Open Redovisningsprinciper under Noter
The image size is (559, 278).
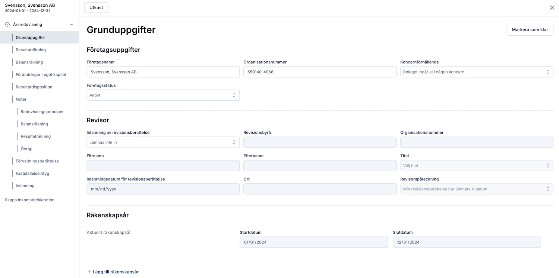[42, 111]
